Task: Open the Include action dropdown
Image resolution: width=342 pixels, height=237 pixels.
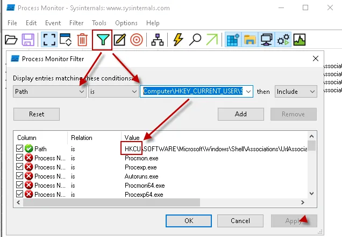Action: (295, 92)
